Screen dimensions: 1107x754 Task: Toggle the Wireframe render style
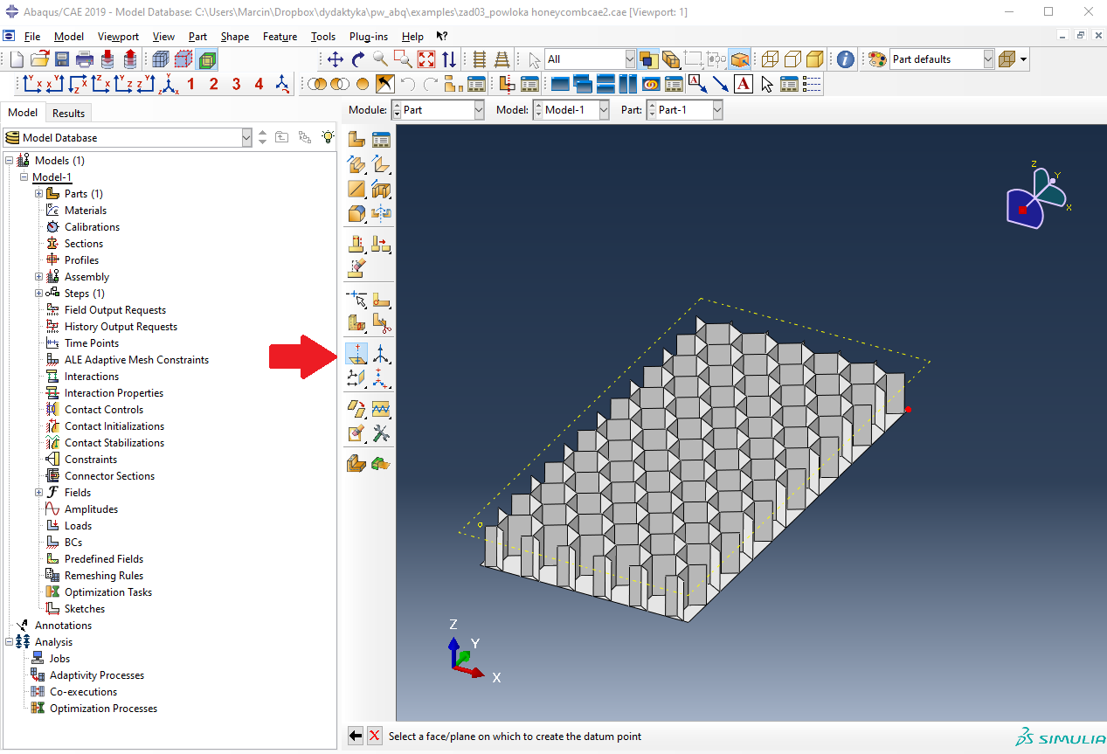coord(769,59)
